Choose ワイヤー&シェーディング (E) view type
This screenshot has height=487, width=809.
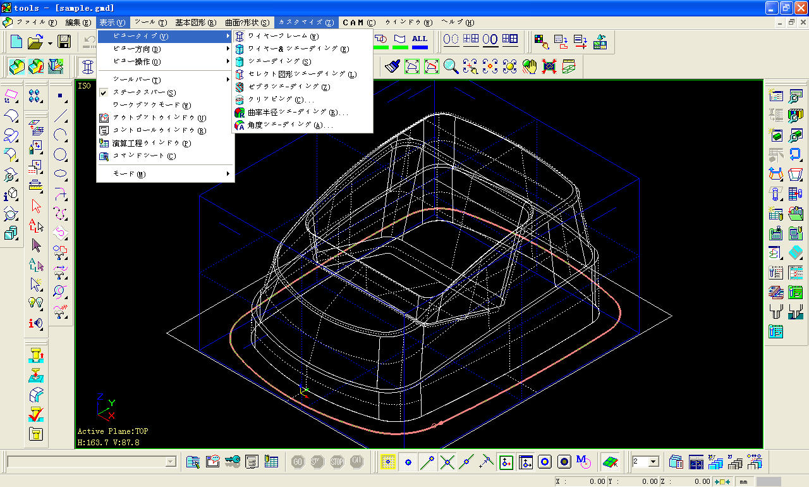pos(303,49)
